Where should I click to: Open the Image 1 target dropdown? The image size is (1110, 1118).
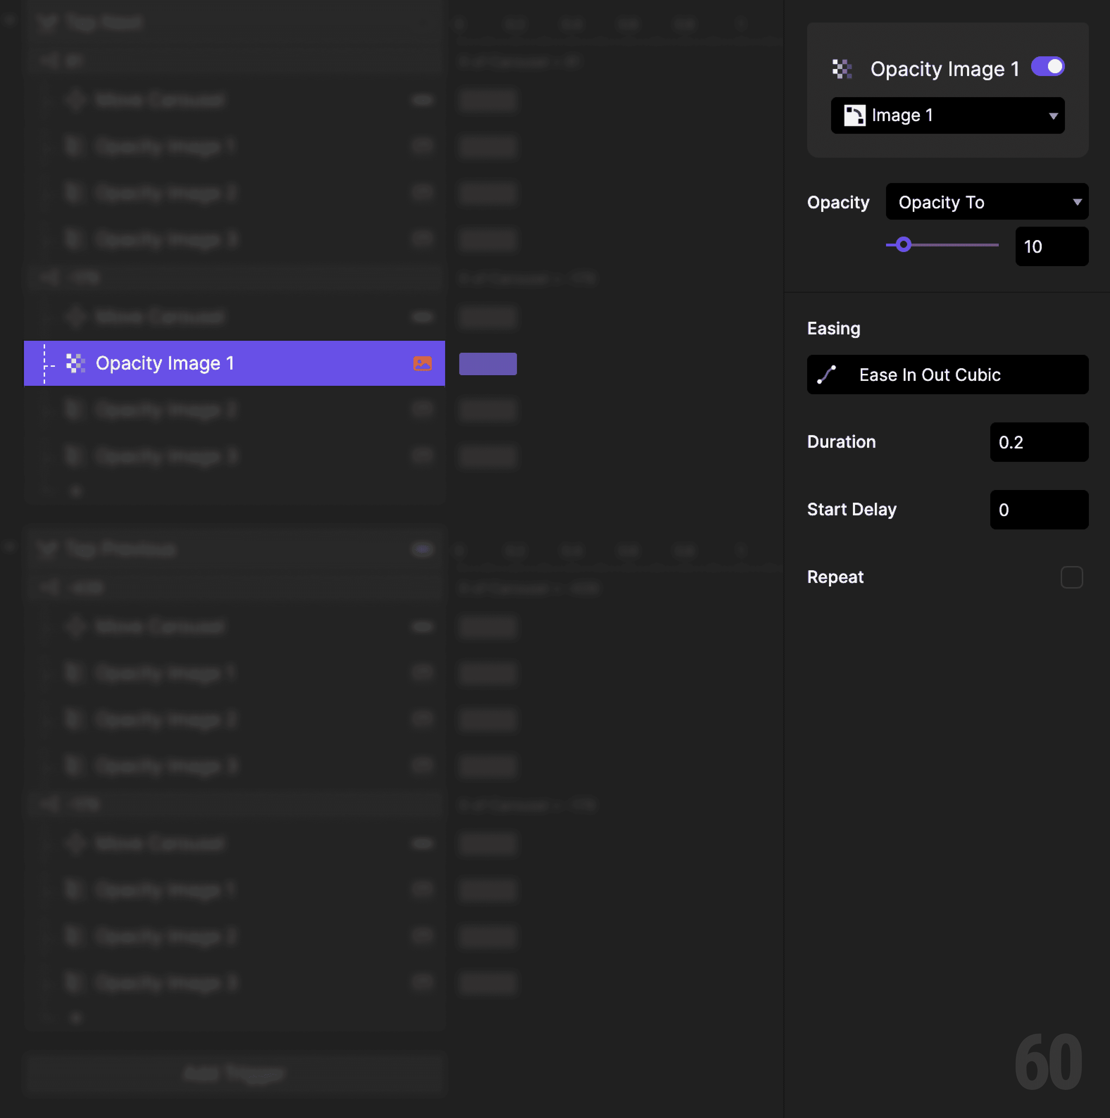947,115
